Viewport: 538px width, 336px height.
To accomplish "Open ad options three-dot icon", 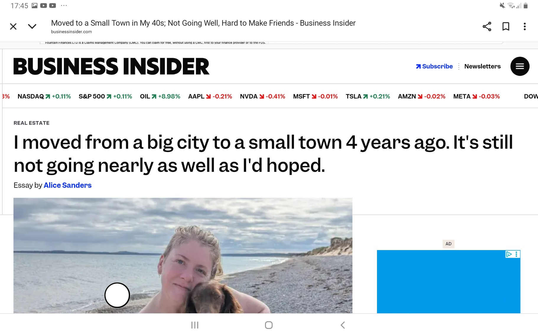I will [516, 254].
